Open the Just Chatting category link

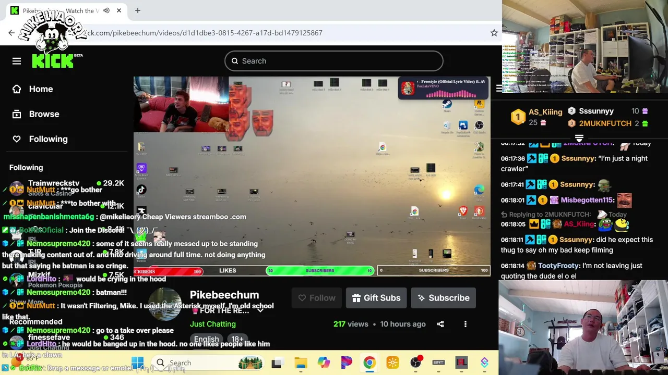[212, 324]
